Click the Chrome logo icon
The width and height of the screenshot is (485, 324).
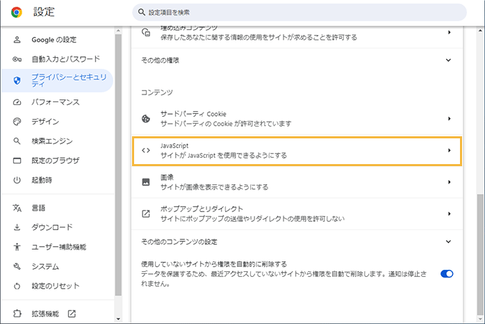(17, 13)
